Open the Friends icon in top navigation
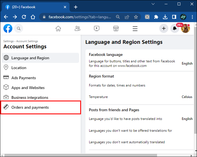Viewport: 197px width, 157px height. [x=77, y=28]
